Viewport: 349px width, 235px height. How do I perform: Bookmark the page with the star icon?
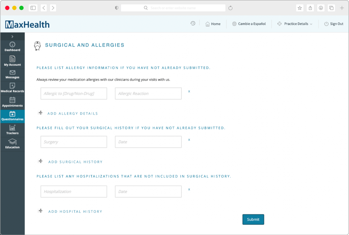(300, 7)
